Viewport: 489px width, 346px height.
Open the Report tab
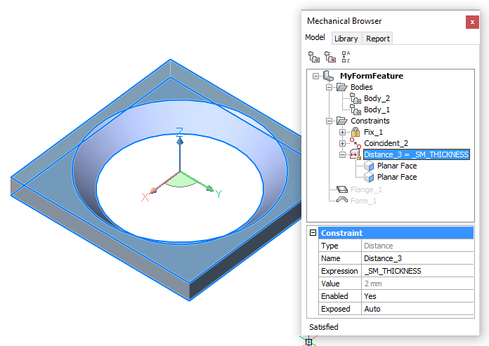377,39
